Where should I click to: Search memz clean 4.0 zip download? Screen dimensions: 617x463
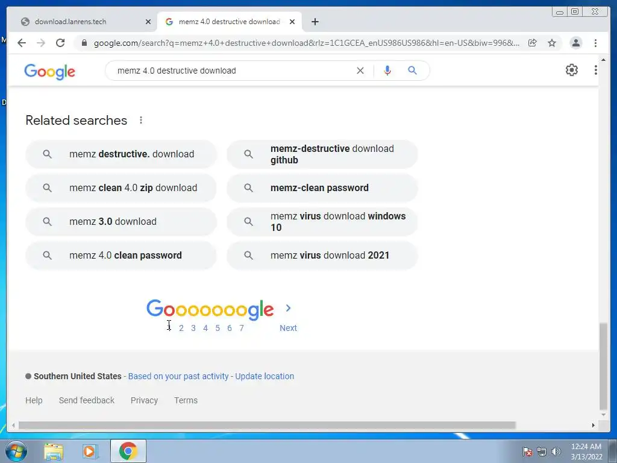(x=121, y=188)
